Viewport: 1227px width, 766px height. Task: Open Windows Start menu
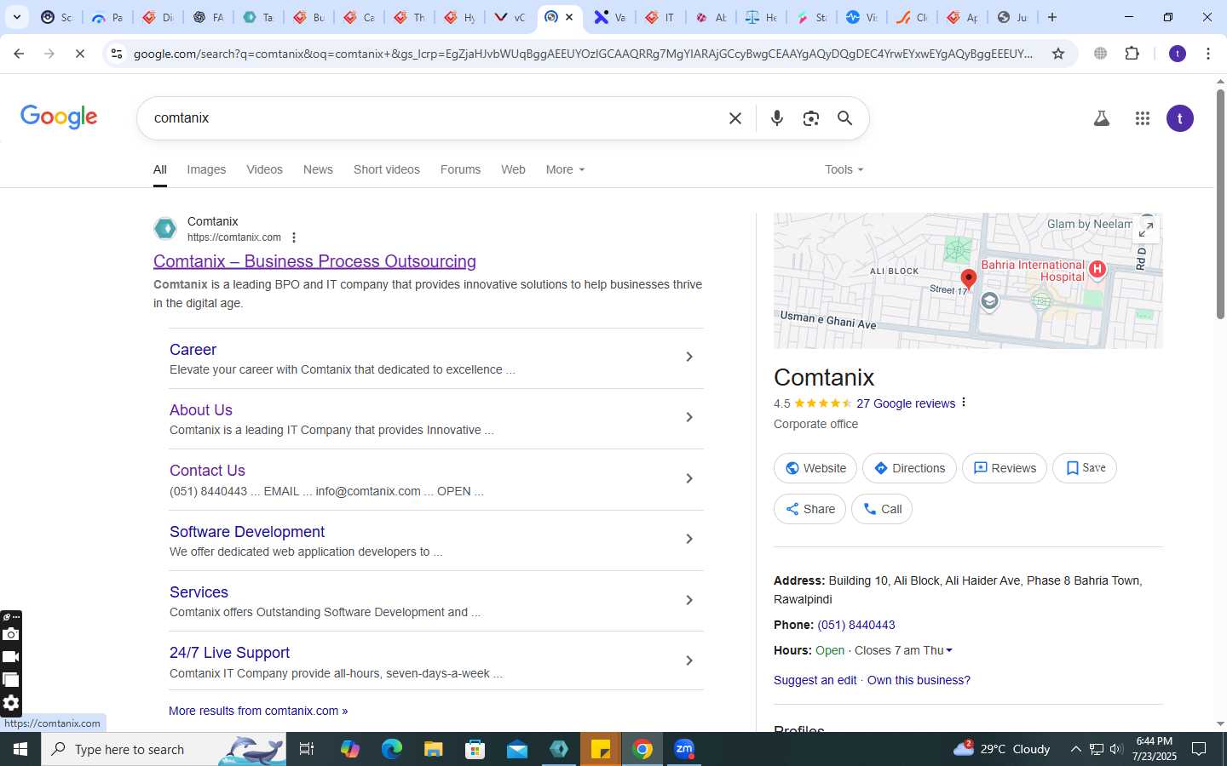(x=20, y=749)
